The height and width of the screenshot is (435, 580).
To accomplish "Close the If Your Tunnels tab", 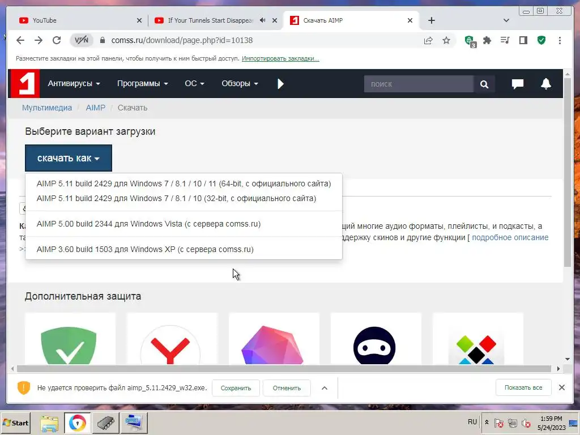I will click(x=275, y=20).
